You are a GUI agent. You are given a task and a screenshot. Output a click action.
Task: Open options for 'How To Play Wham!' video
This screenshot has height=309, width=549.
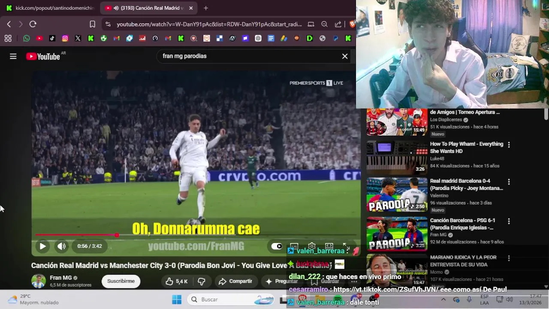point(509,145)
